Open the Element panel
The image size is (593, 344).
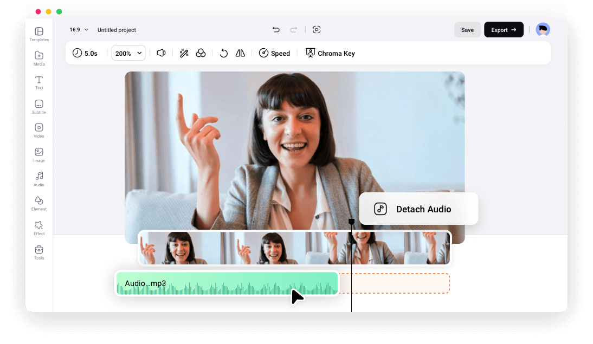click(39, 204)
